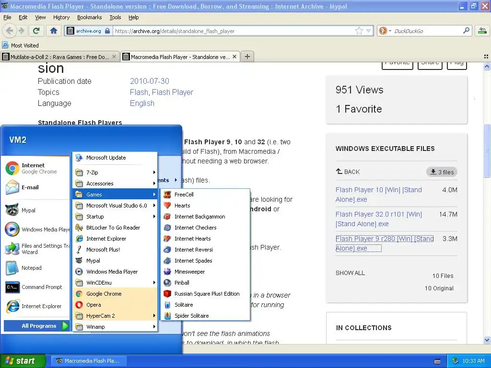The image size is (491, 368).
Task: Switch to Mutilate-a-Doll 2 tab
Action: (59, 57)
